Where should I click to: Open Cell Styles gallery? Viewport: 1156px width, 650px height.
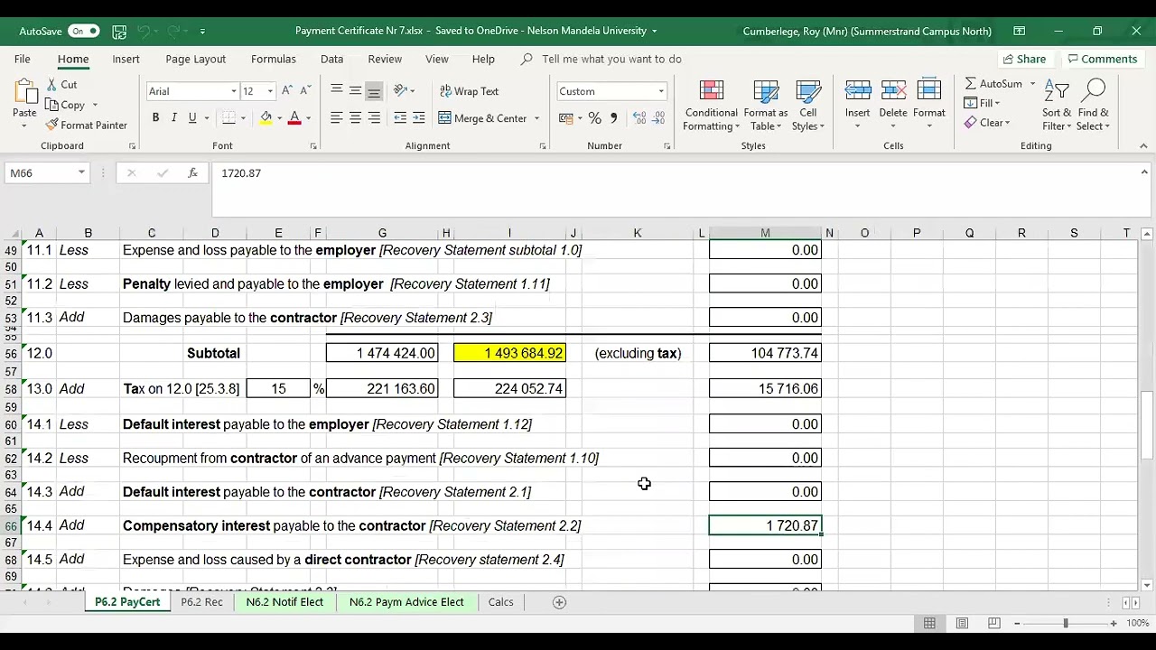point(807,106)
